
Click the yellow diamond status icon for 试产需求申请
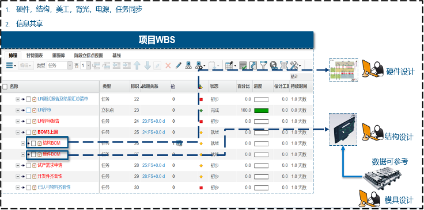201,166
